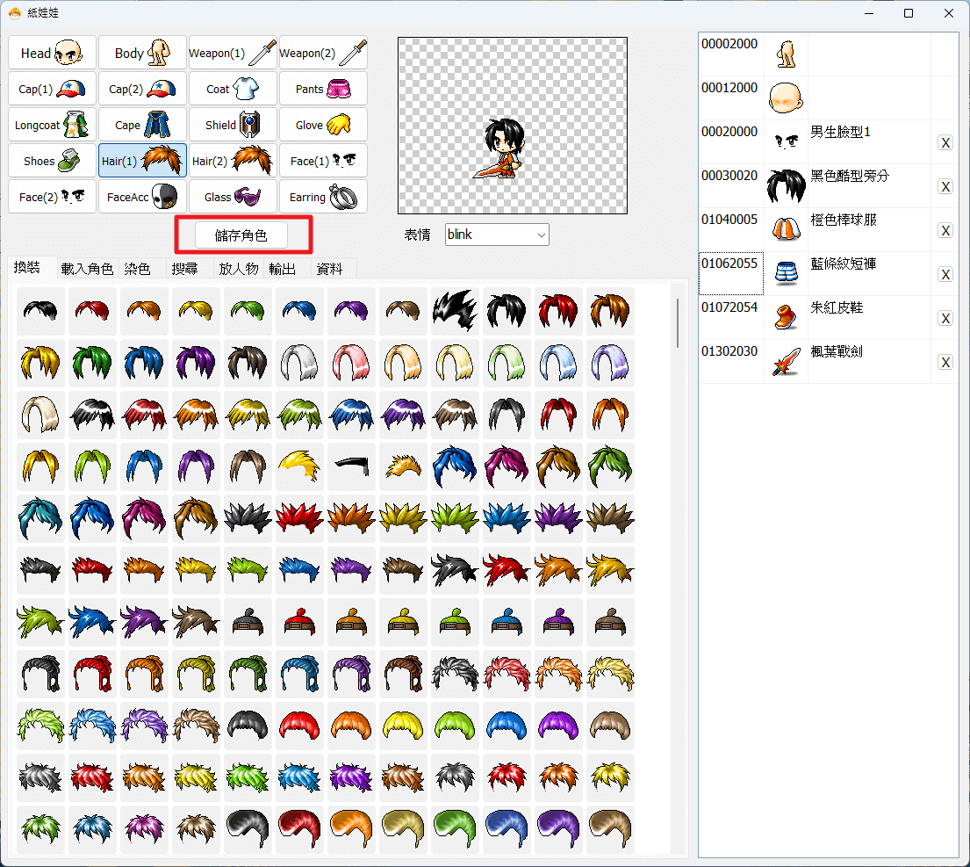The height and width of the screenshot is (867, 970).
Task: Select the Glass accessory category
Action: point(233,196)
